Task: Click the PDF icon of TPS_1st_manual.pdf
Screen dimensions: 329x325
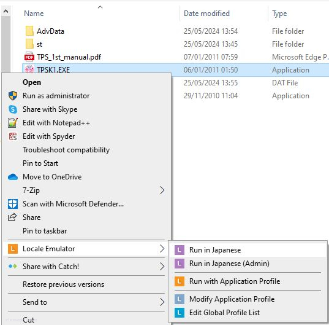Action: (x=29, y=57)
